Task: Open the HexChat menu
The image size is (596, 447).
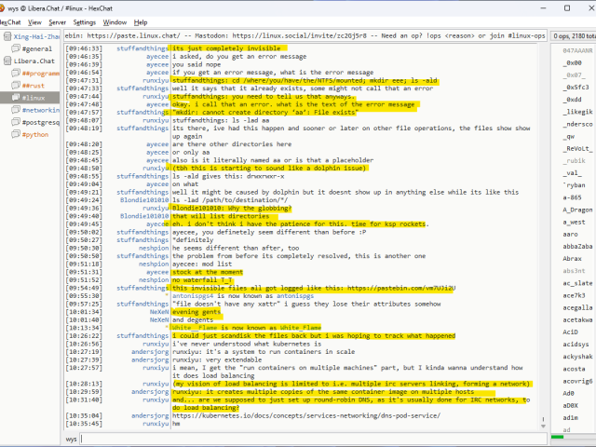Action: pos(11,21)
